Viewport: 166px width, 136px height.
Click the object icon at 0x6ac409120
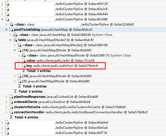click(7, 4)
